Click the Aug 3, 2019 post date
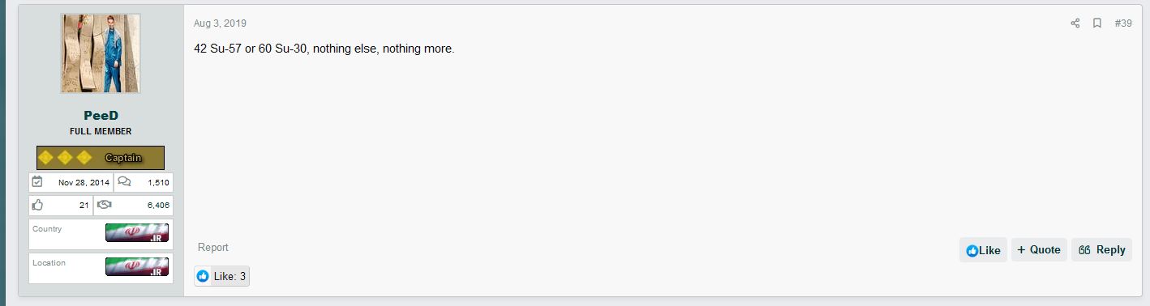 pos(220,23)
